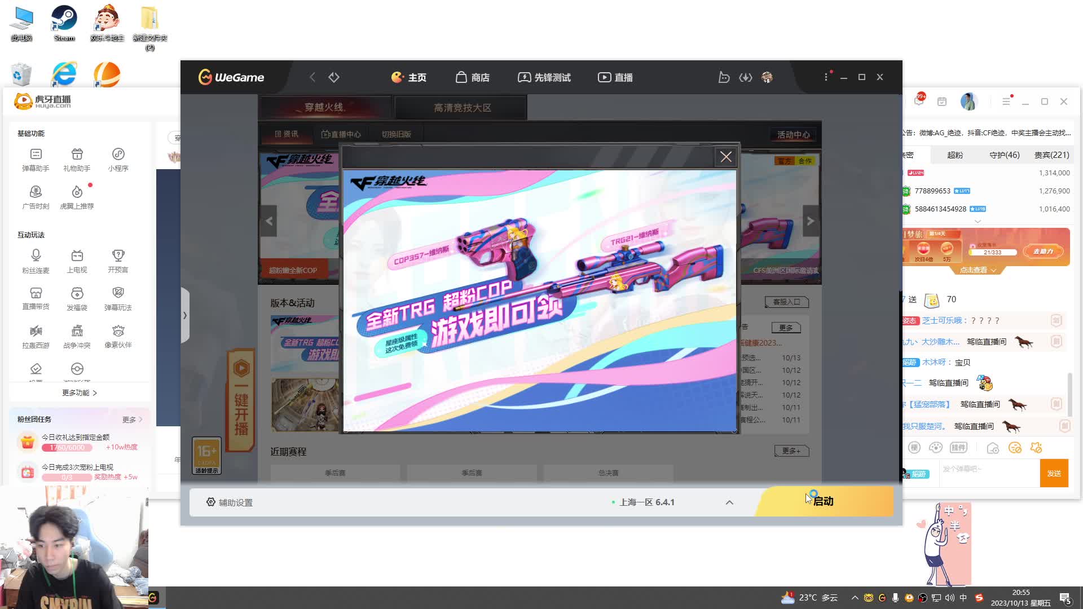1083x609 pixels.
Task: Collapse side panel arrow left of WeGame
Action: click(184, 315)
